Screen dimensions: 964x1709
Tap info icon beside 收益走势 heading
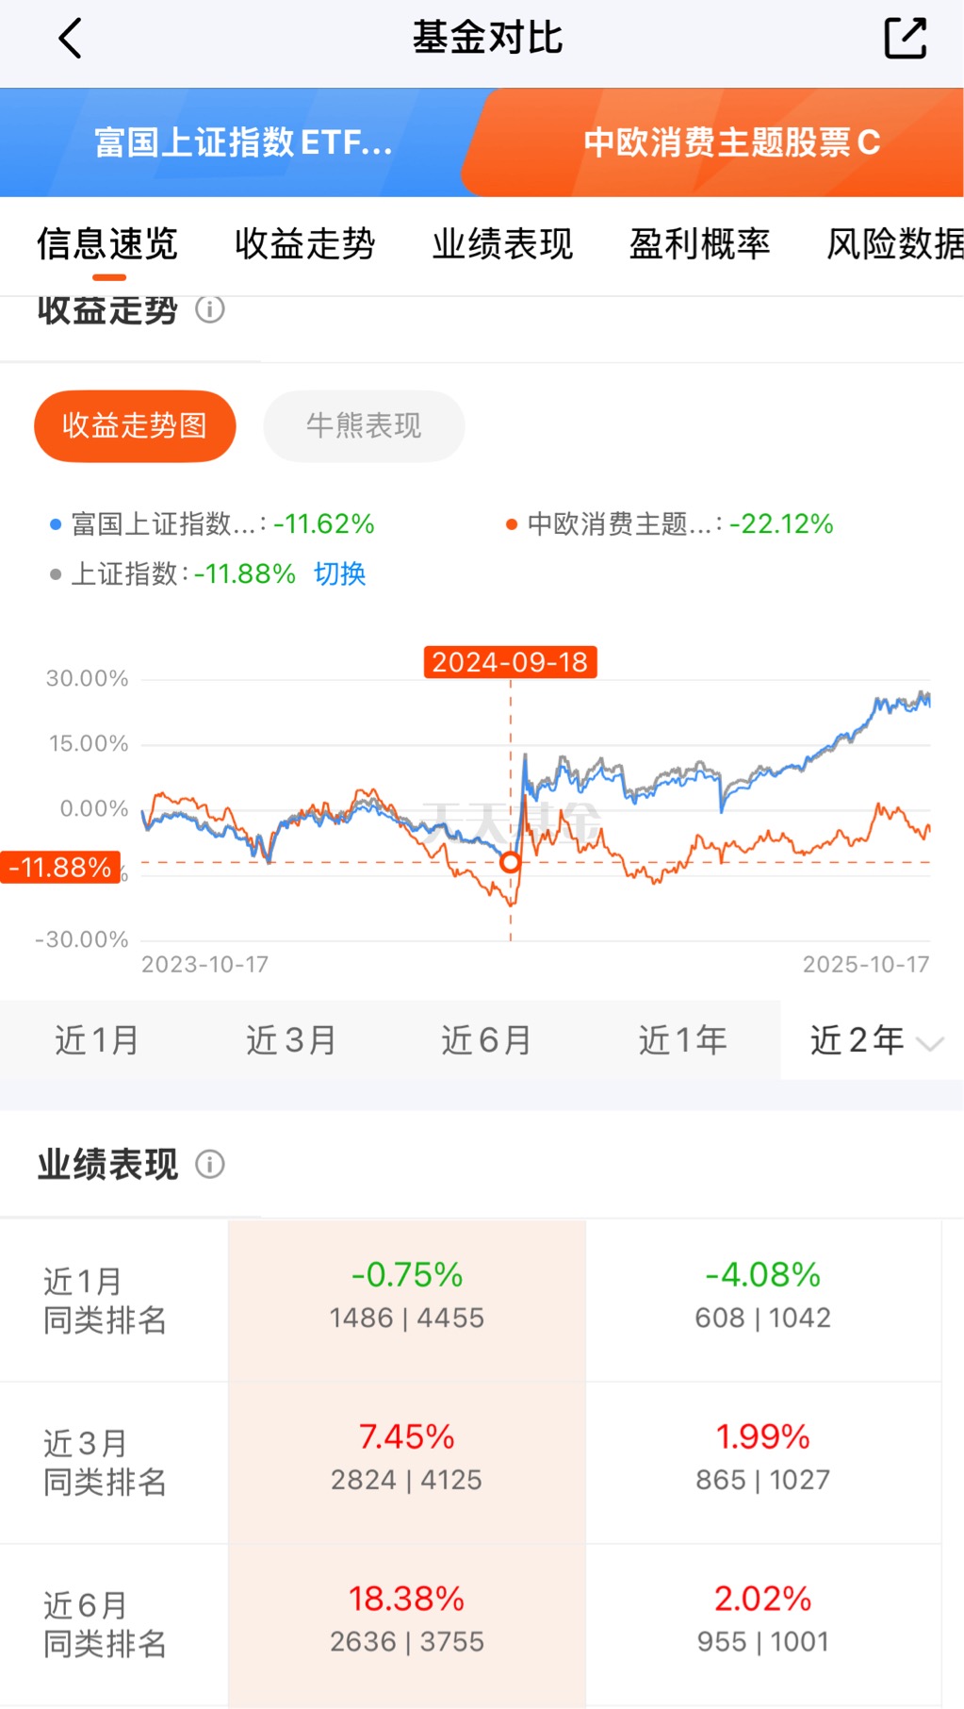(209, 308)
